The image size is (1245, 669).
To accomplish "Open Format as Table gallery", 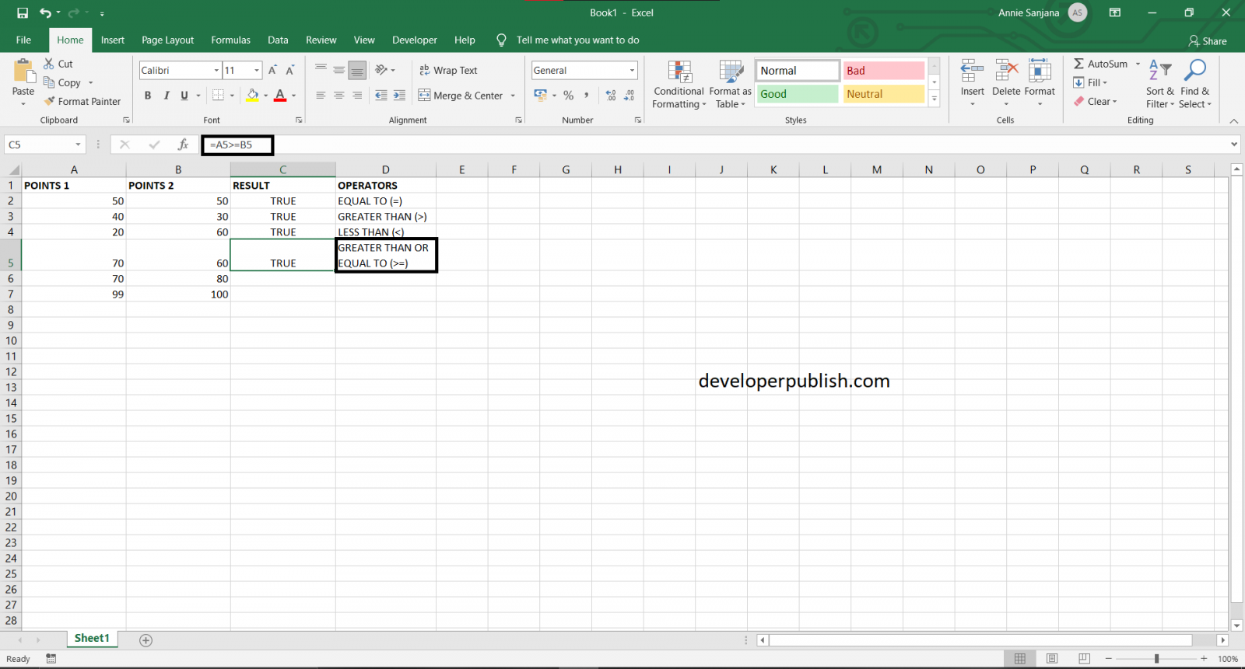I will coord(730,85).
